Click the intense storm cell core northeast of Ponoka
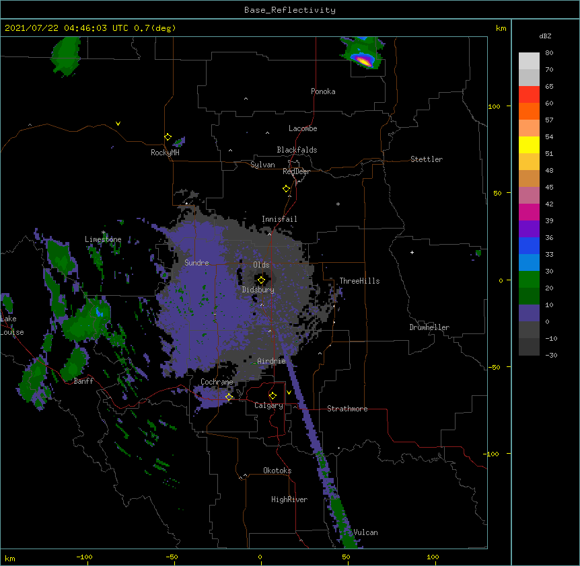The height and width of the screenshot is (566, 580). pos(364,60)
